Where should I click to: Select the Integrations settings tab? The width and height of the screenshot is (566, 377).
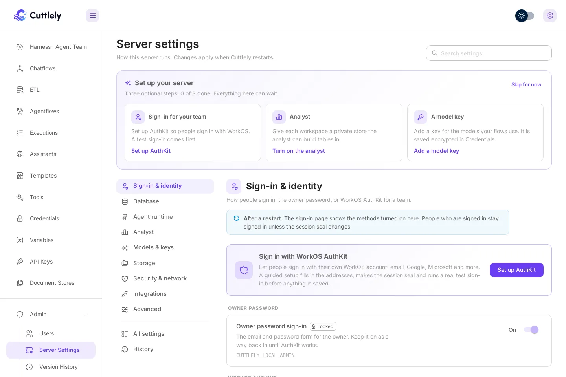pyautogui.click(x=165, y=294)
